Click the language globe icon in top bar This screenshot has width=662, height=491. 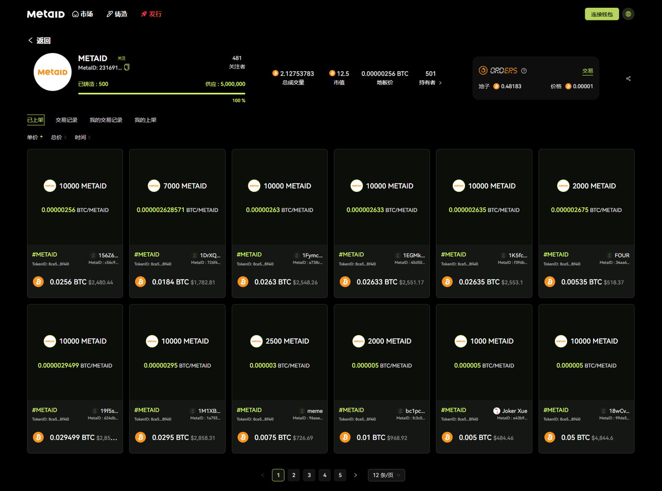(x=628, y=14)
